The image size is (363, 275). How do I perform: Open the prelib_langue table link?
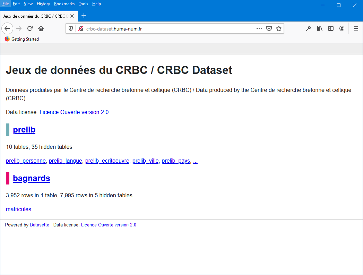(66, 161)
